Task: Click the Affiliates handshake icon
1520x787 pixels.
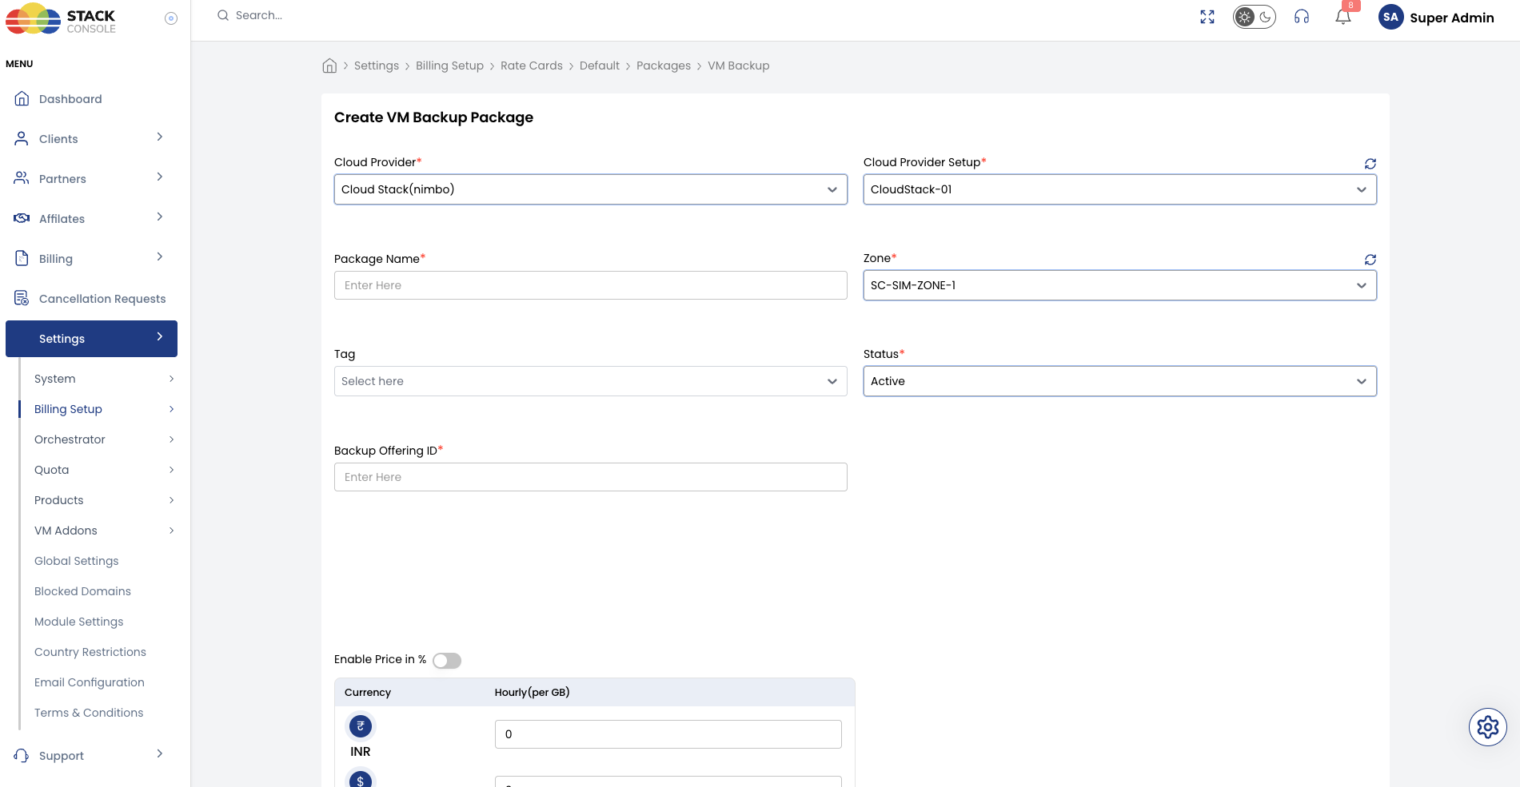Action: [x=22, y=218]
